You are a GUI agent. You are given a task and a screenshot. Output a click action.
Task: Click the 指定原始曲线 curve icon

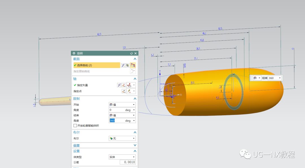click(133, 71)
